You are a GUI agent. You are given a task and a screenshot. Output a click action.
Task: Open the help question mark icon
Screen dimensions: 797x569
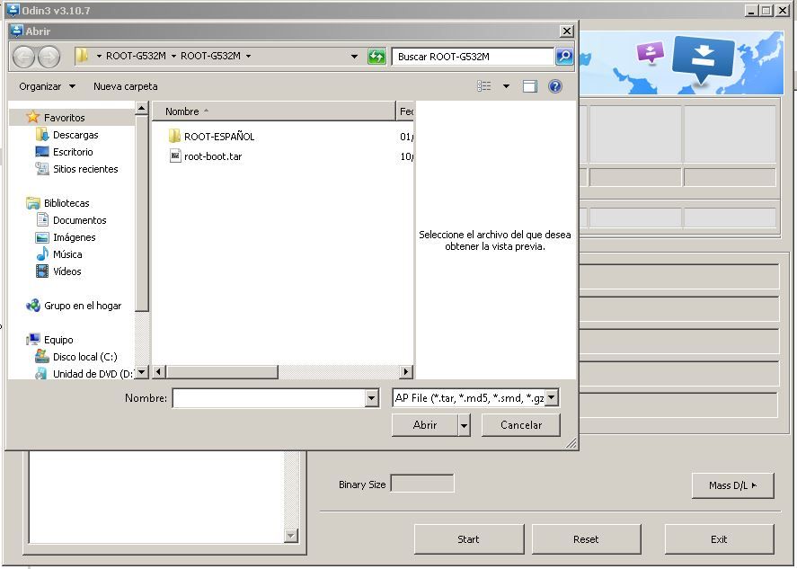(x=555, y=86)
